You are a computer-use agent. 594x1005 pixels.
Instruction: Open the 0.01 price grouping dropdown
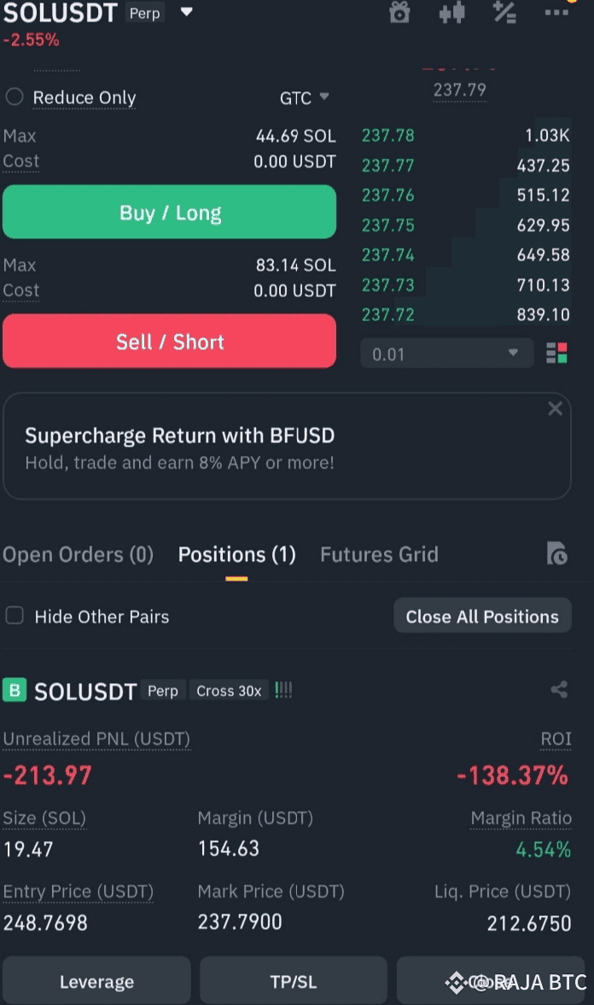coord(446,354)
